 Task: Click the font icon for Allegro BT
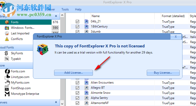[87, 88]
